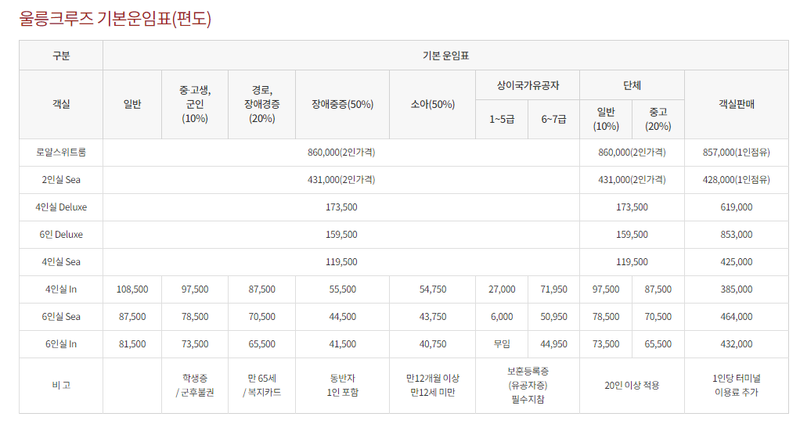Select the 객실 column header
Screen dimensions: 800x424
61,104
